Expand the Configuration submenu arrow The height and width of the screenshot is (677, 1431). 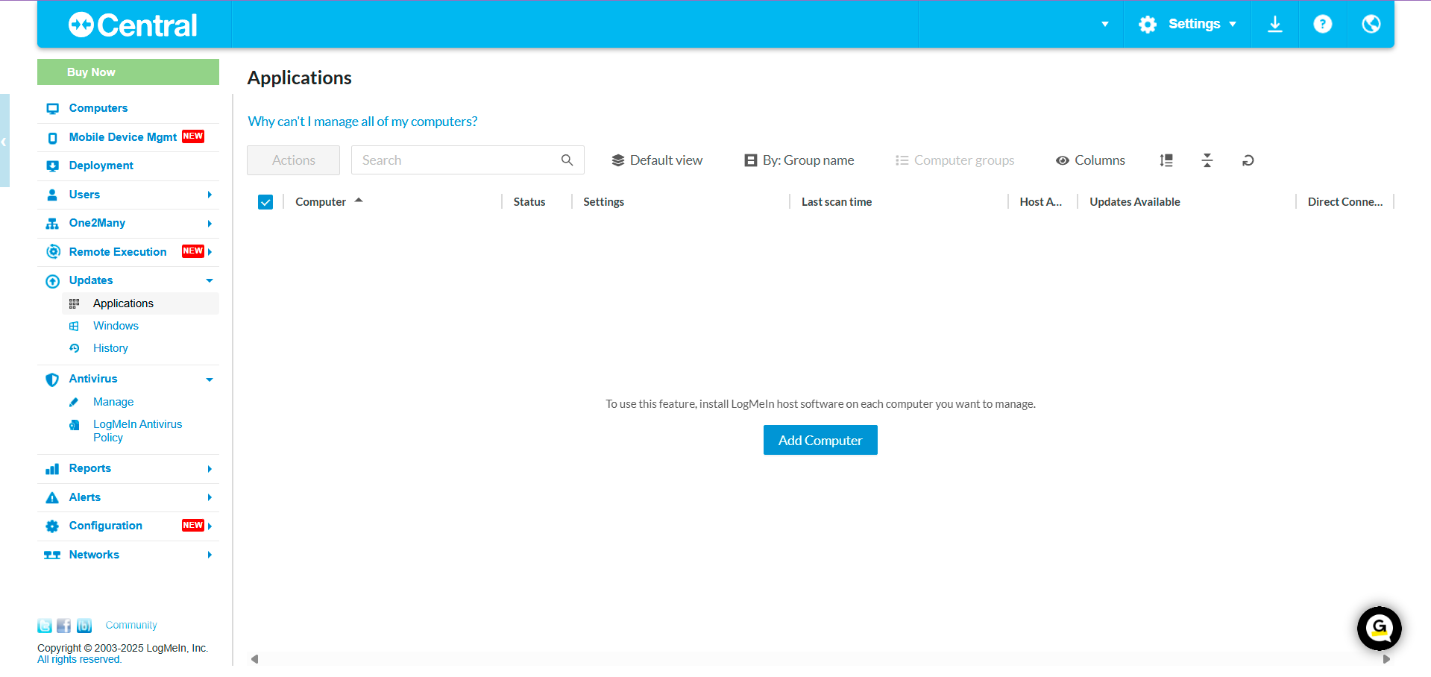click(210, 526)
